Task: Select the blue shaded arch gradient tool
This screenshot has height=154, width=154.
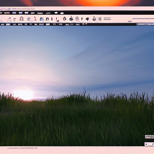Action: [42, 19]
